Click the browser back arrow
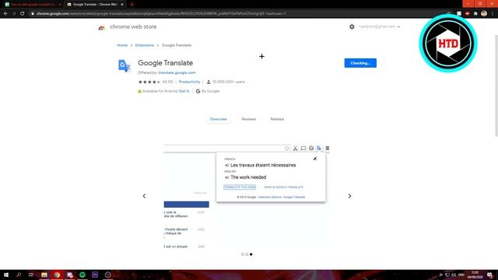 pos(5,14)
